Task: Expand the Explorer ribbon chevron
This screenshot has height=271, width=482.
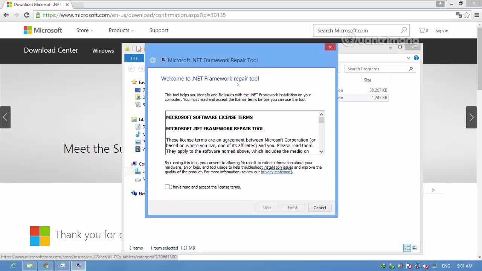Action: pyautogui.click(x=409, y=58)
